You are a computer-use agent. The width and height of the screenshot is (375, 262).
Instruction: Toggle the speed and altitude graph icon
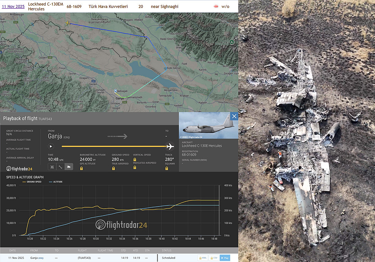[x=69, y=166]
